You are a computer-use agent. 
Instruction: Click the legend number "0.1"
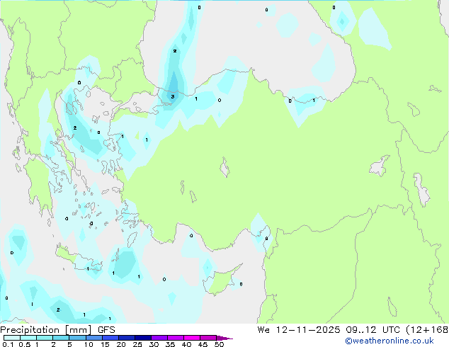pos(8,344)
